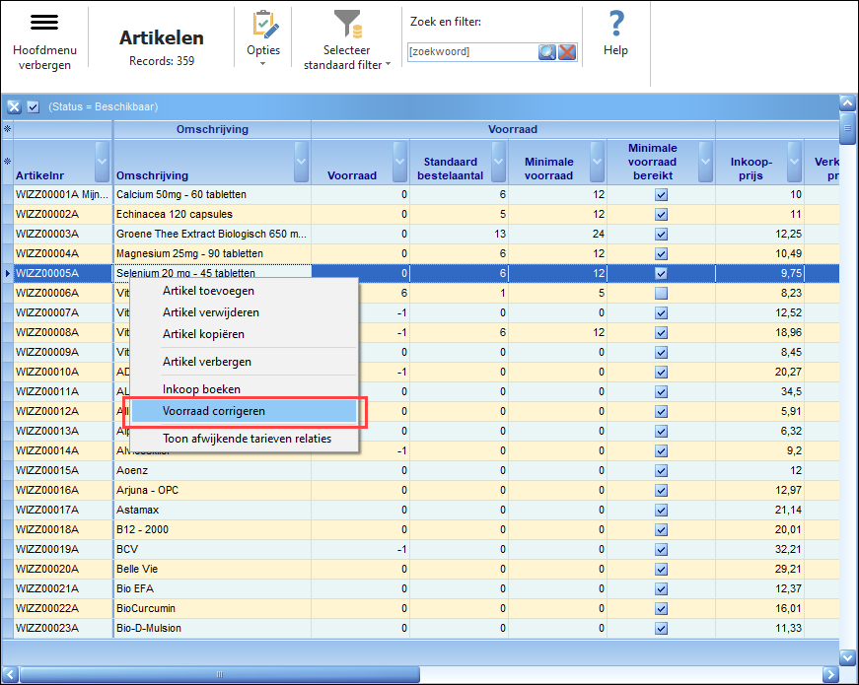Select the Belle Vie description cell
Image resolution: width=859 pixels, height=685 pixels.
point(213,569)
